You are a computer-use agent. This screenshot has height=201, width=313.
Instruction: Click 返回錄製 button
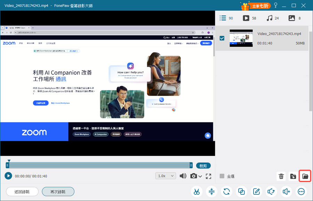[22, 192]
